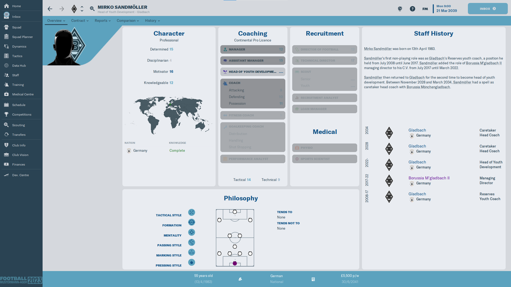
Task: Open the globe icon in top bar
Action: pyautogui.click(x=400, y=9)
